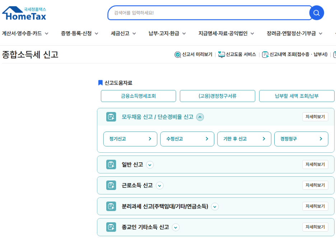
Task: Click the (고용)경정청구서류 button
Action: [218, 96]
